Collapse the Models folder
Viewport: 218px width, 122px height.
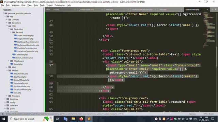[7, 70]
